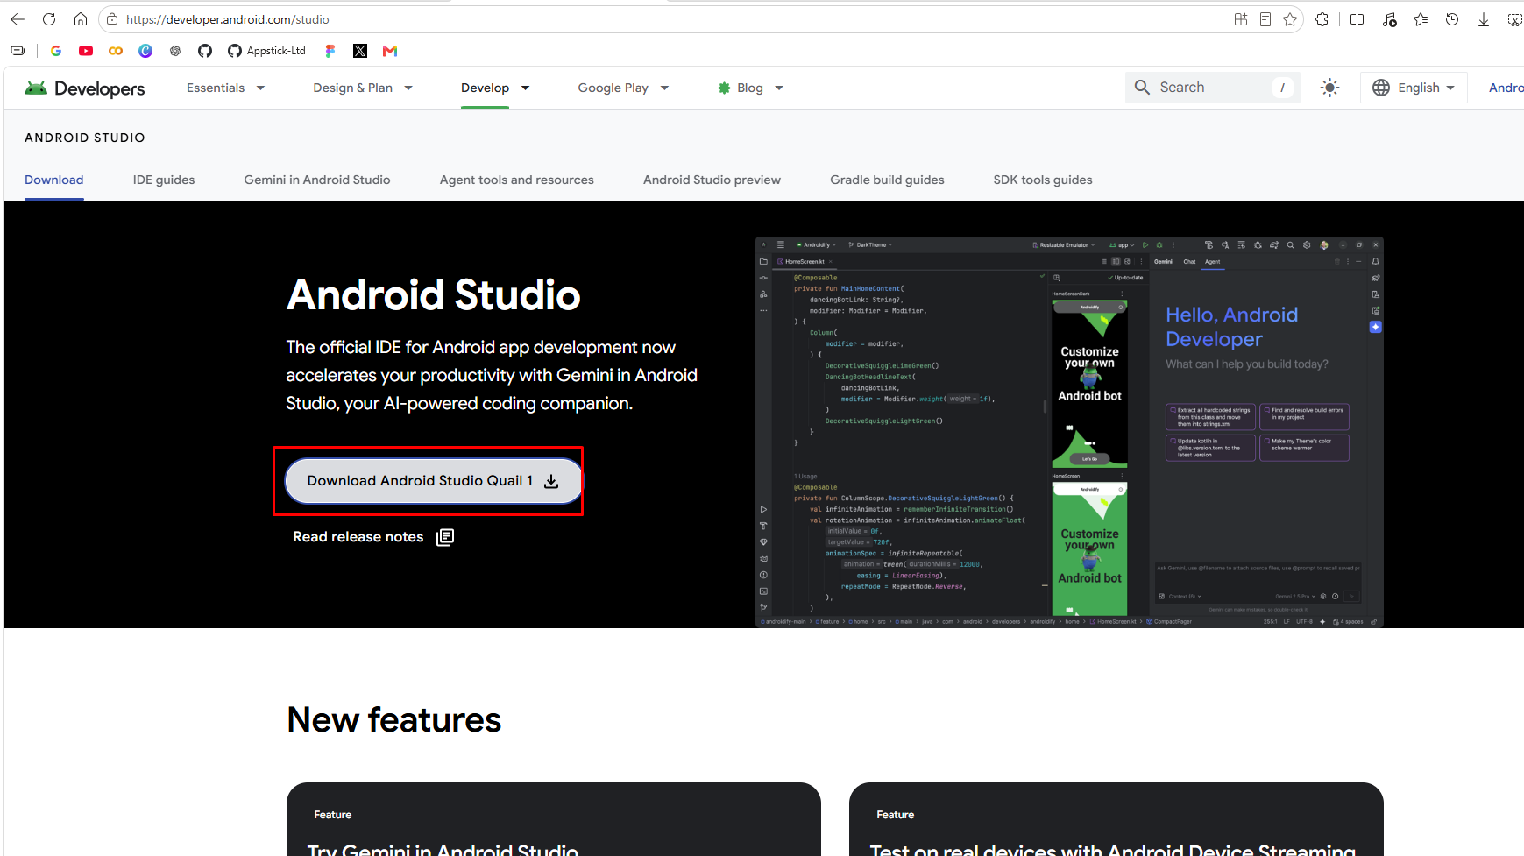1524x856 pixels.
Task: Click the Android Studio link in header
Action: coord(1506,88)
